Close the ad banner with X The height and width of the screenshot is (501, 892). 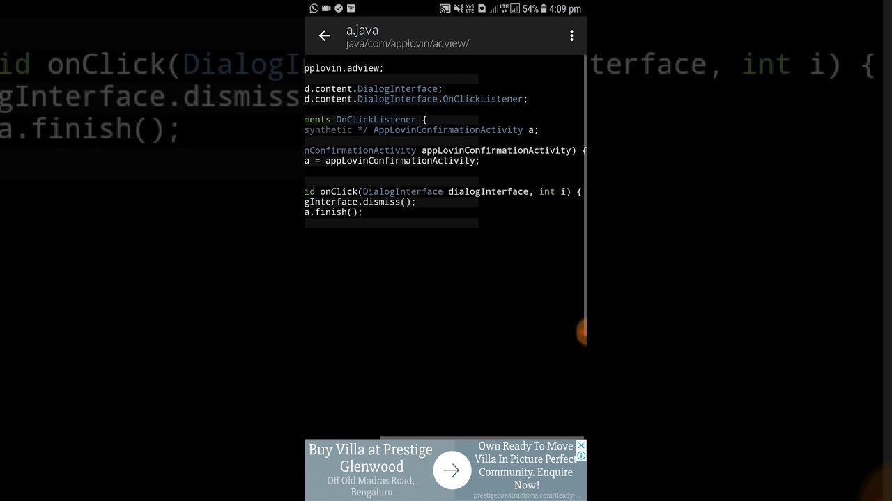tap(581, 445)
